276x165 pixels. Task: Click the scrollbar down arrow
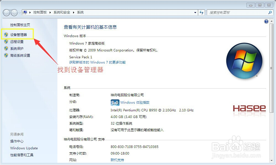pyautogui.click(x=271, y=160)
